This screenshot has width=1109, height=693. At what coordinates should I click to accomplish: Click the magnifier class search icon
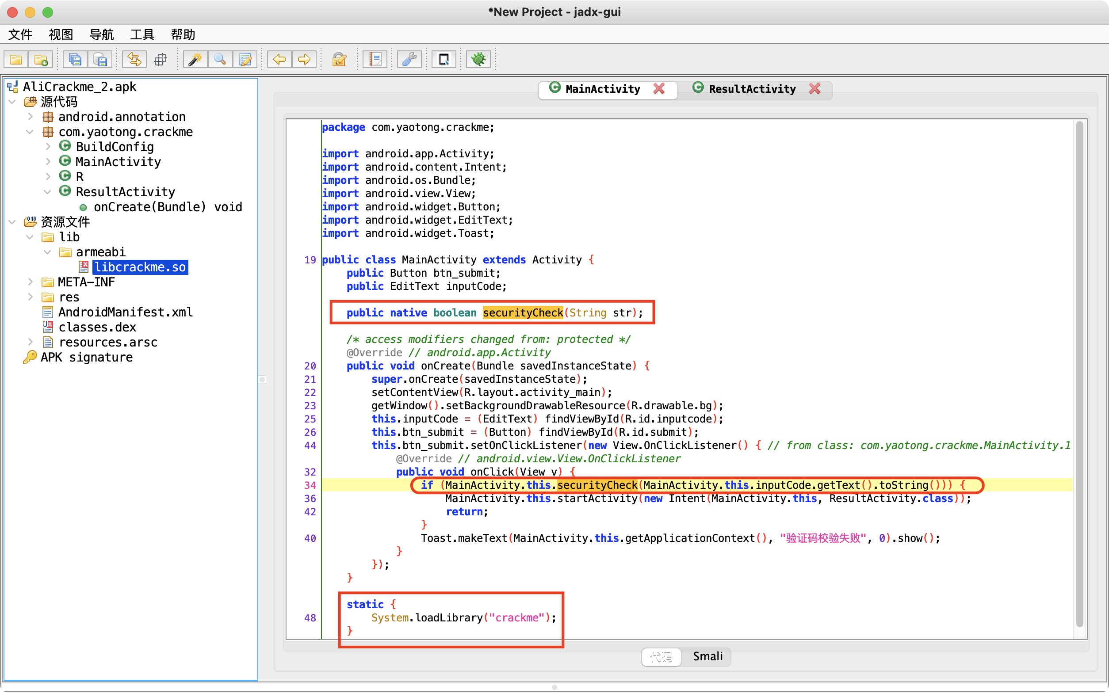pos(220,60)
